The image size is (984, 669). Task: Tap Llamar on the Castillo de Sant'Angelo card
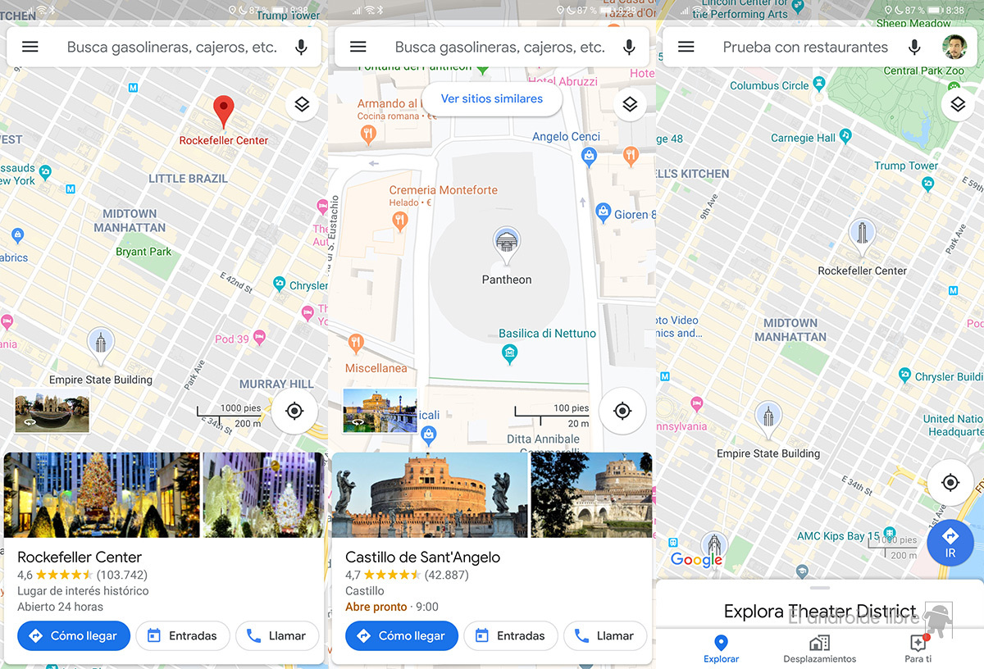coord(605,635)
